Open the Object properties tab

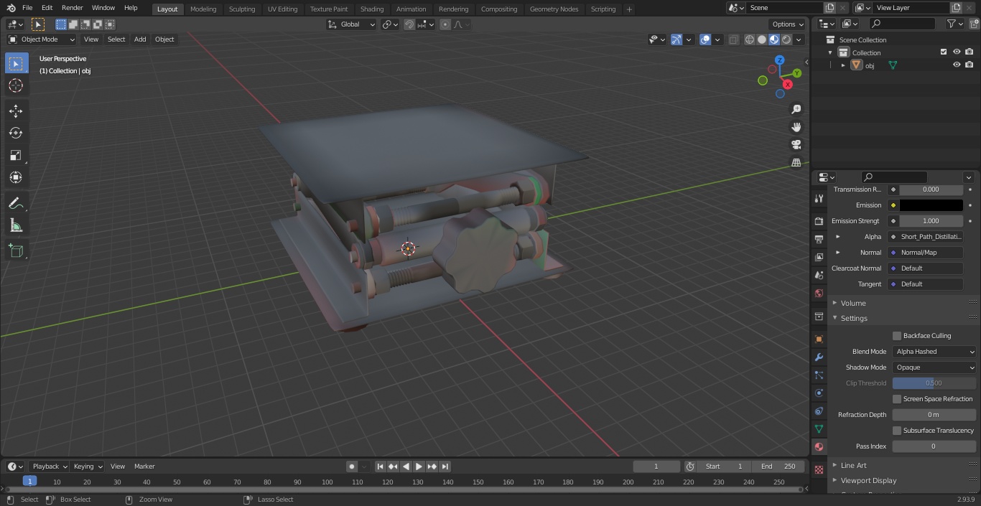coord(819,339)
